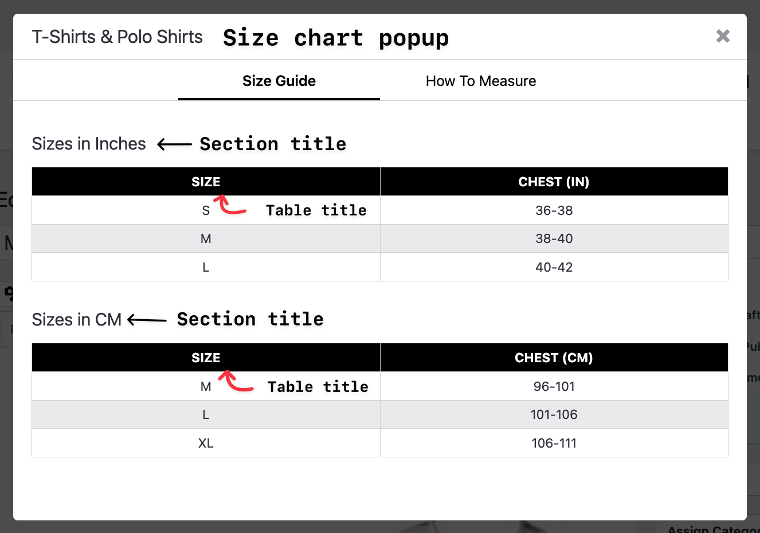Select the CHEST (IN) column header

(554, 182)
